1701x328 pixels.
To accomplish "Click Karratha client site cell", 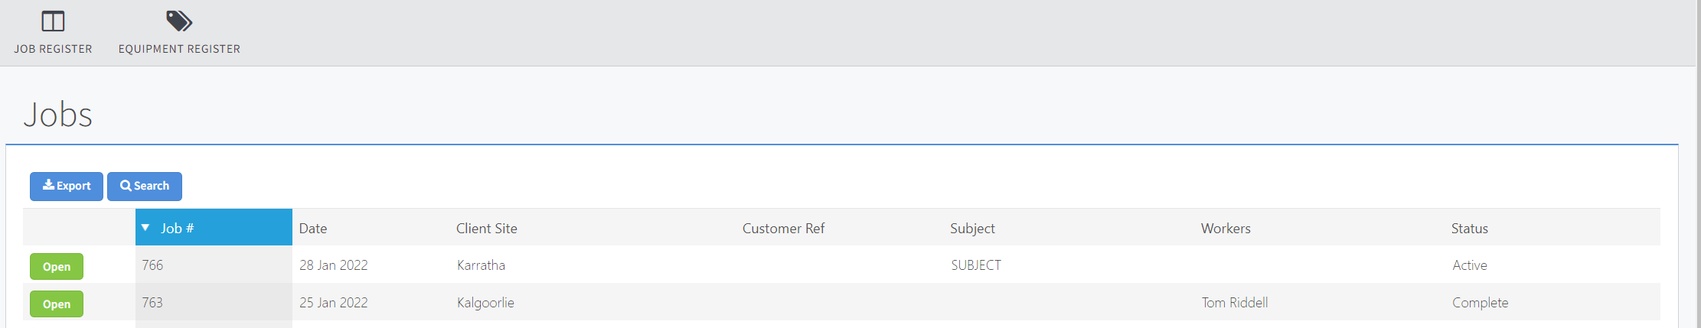I will (x=481, y=265).
